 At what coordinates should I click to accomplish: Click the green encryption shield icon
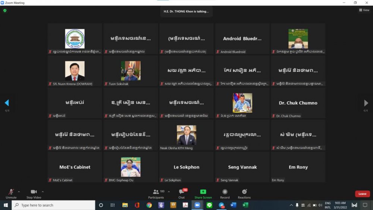click(x=5, y=10)
